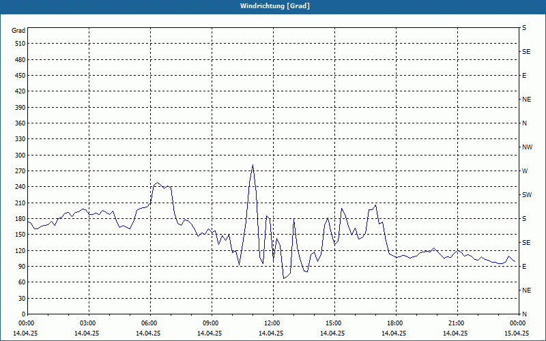546x341 pixels.
Task: Click the W compass label
Action: pos(525,171)
